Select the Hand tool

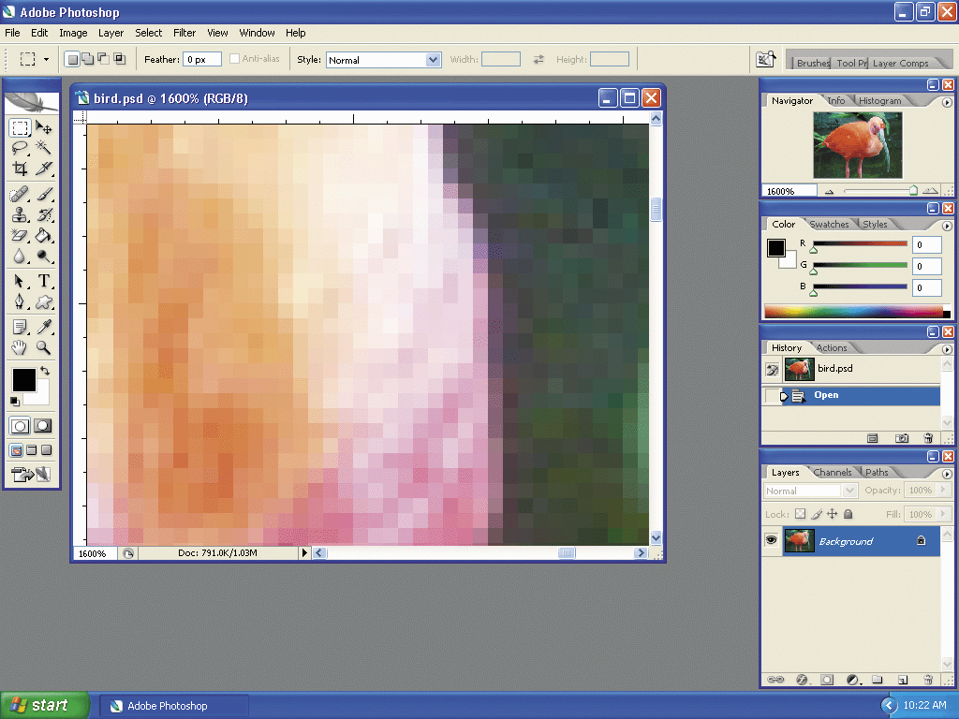pyautogui.click(x=20, y=347)
